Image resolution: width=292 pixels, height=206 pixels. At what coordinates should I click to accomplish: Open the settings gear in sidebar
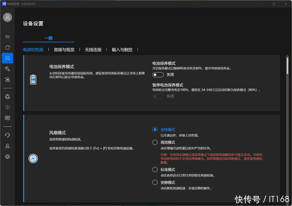pyautogui.click(x=7, y=157)
